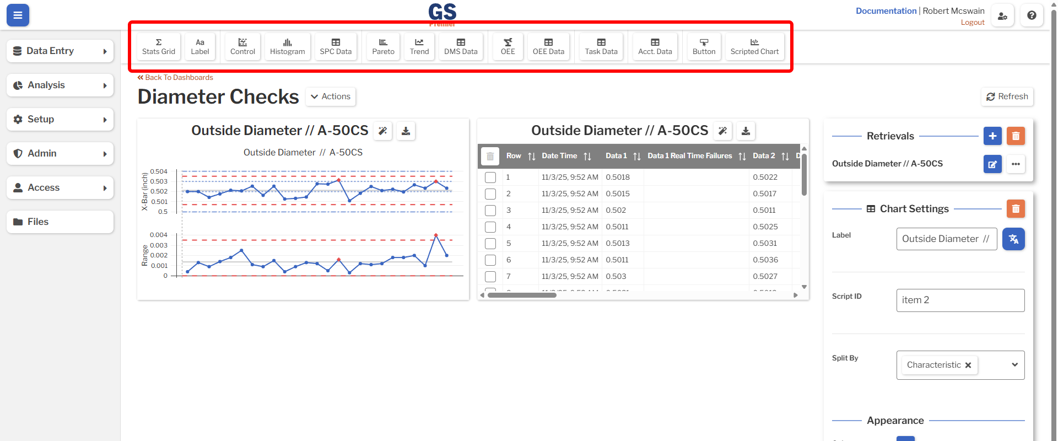Insert a Pareto chart widget
The width and height of the screenshot is (1058, 441).
383,46
